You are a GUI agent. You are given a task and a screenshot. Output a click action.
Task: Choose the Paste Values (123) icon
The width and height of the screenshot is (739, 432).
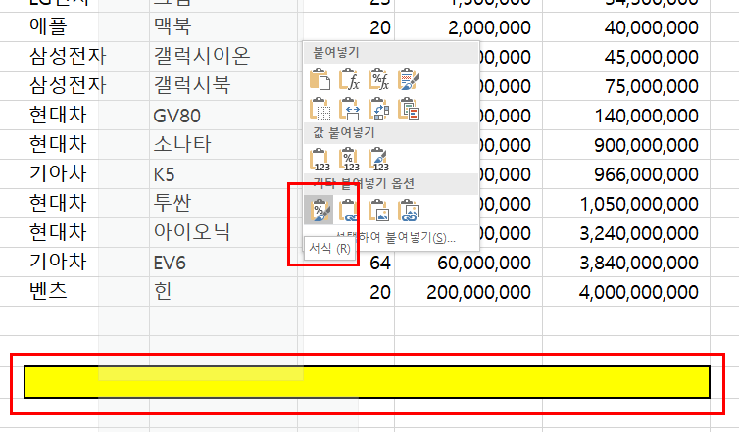320,160
